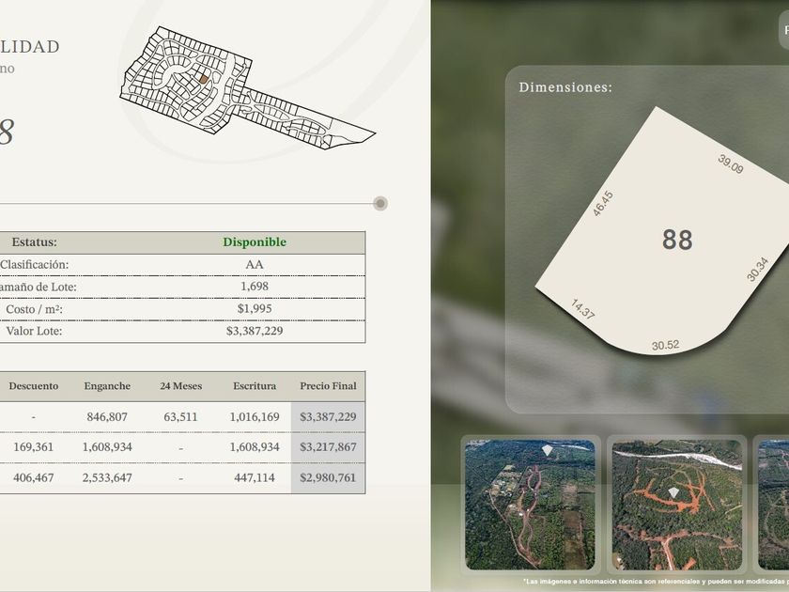Click the Precio Final column header
The width and height of the screenshot is (789, 592).
[328, 386]
